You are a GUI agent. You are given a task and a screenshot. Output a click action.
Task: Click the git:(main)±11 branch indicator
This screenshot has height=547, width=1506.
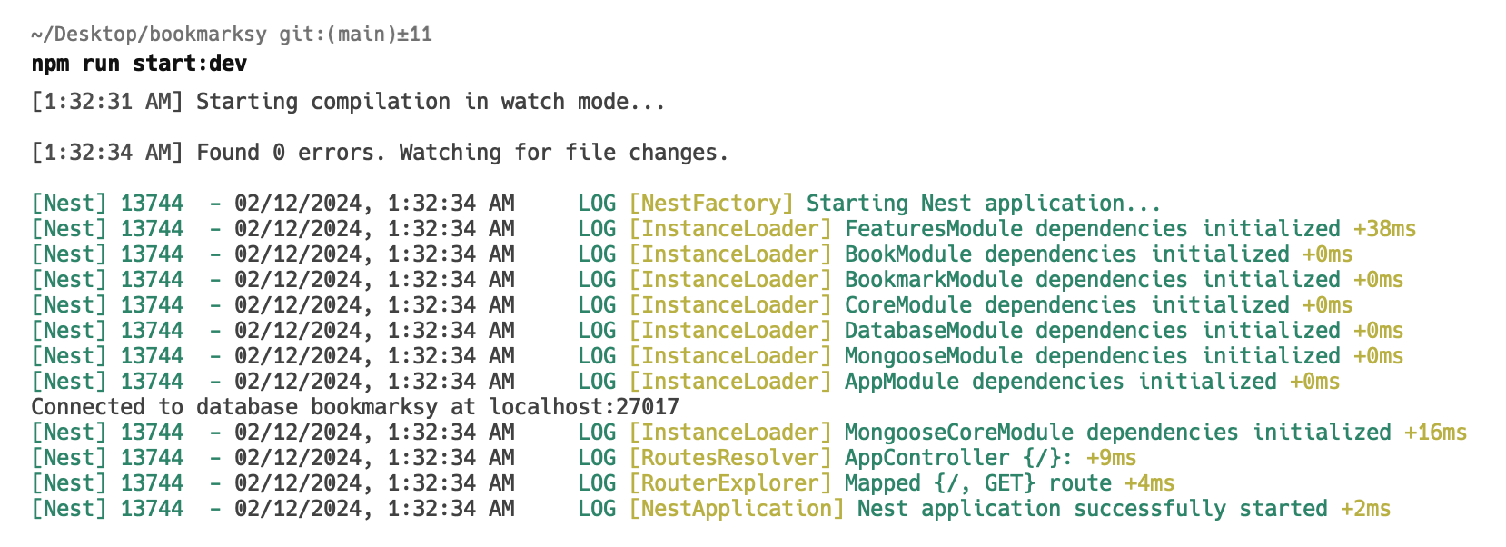coord(355,35)
